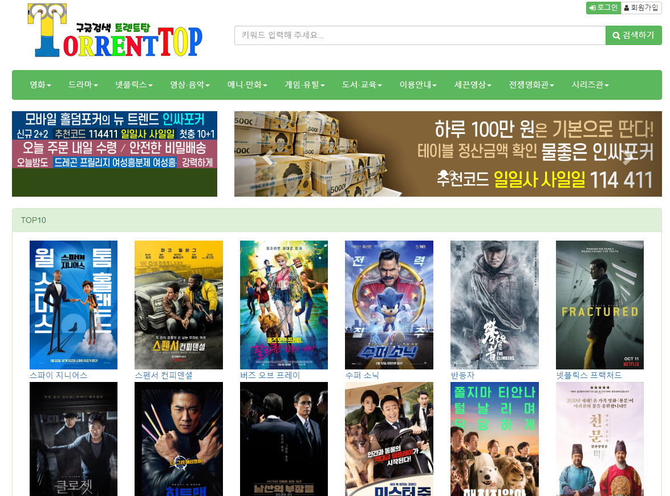Open the 애니·만화 dropdown

[x=247, y=84]
